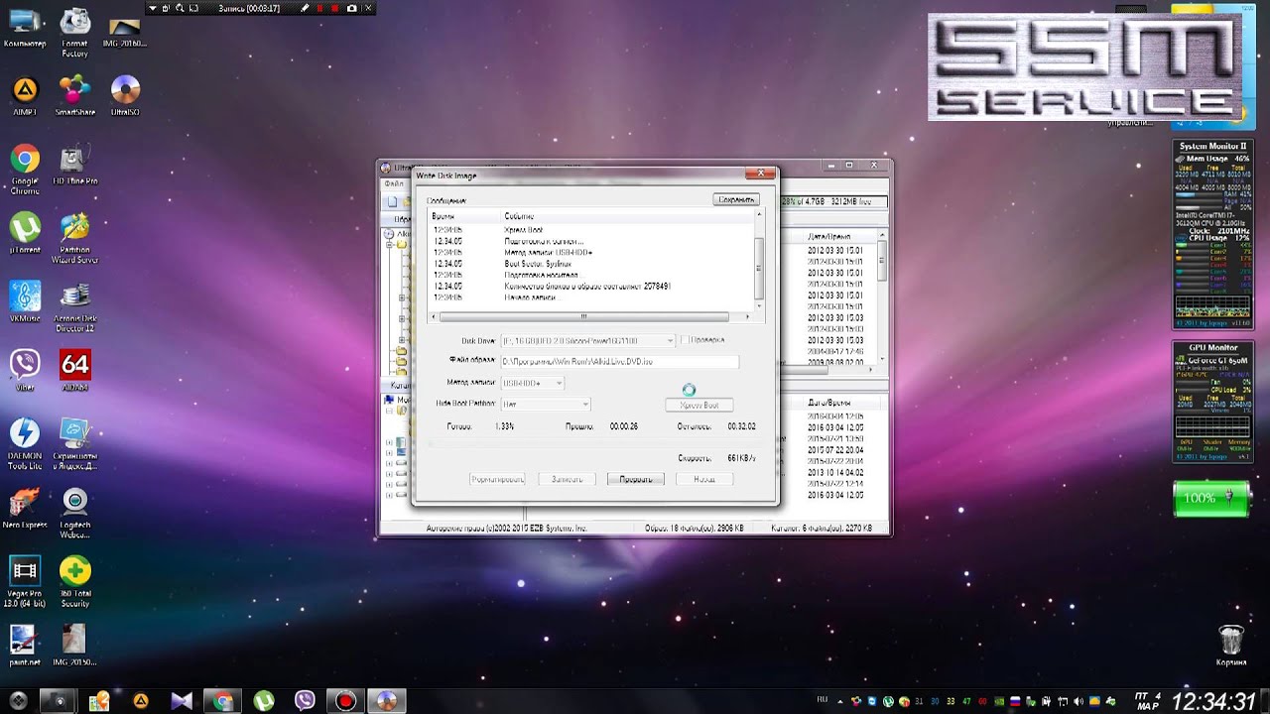Click the taskbar clock showing 12:34:31
Image resolution: width=1270 pixels, height=714 pixels.
click(1213, 701)
